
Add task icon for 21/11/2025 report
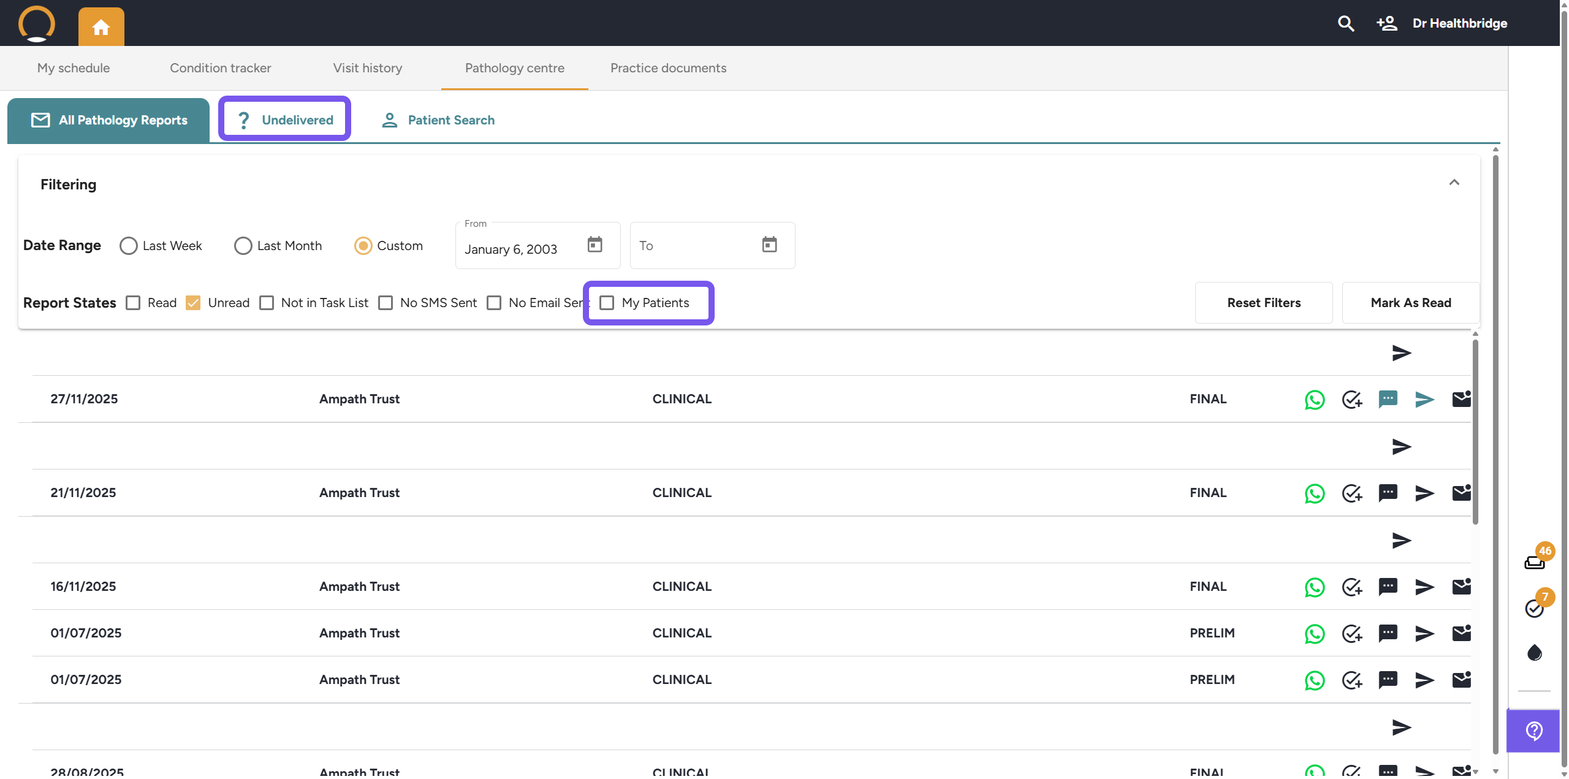click(x=1351, y=493)
